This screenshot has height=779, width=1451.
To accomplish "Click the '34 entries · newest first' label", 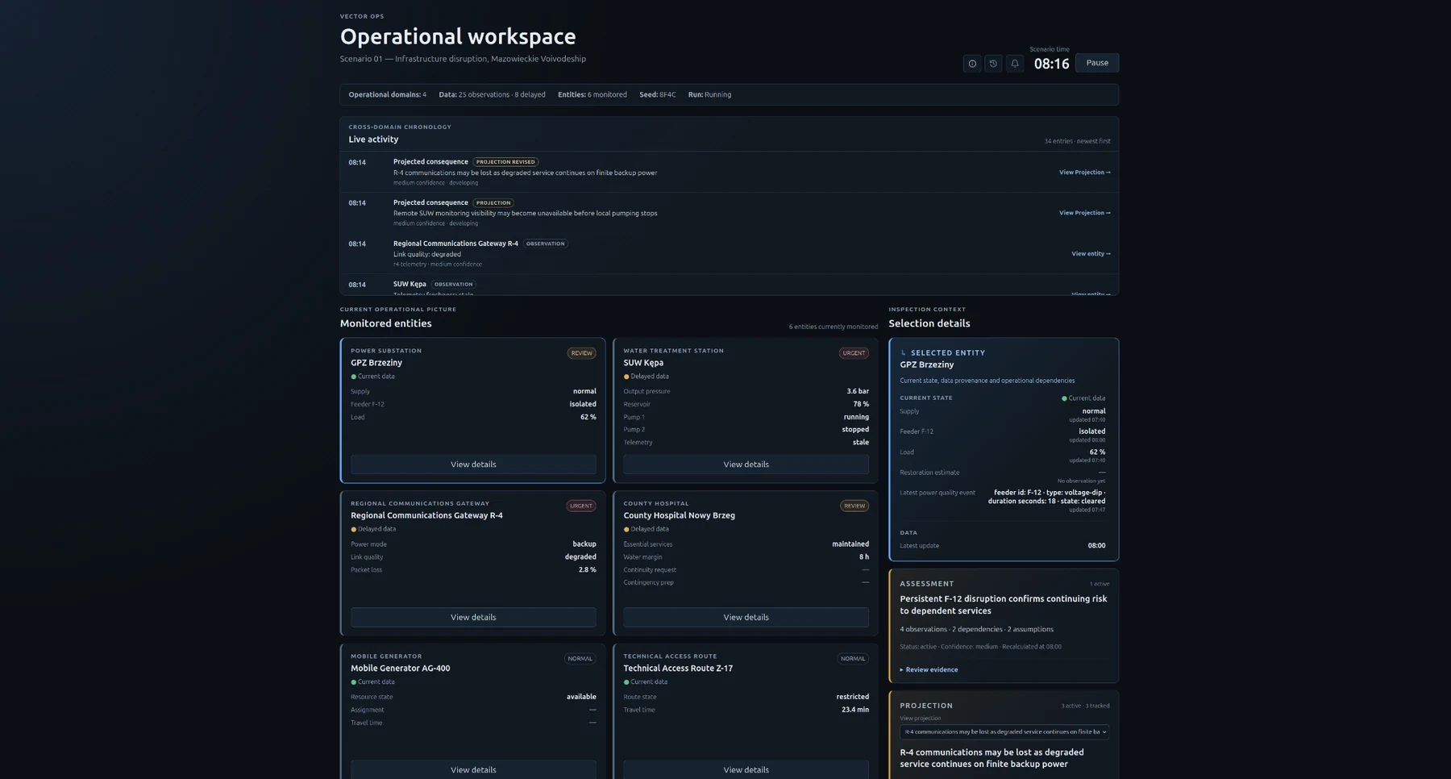I will 1077,141.
